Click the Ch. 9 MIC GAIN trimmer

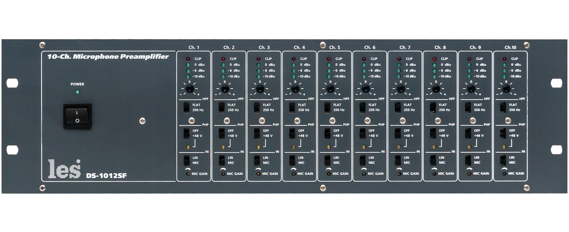pyautogui.click(x=469, y=174)
